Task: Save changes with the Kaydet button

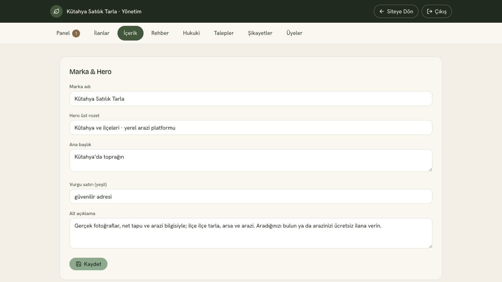Action: click(x=88, y=264)
